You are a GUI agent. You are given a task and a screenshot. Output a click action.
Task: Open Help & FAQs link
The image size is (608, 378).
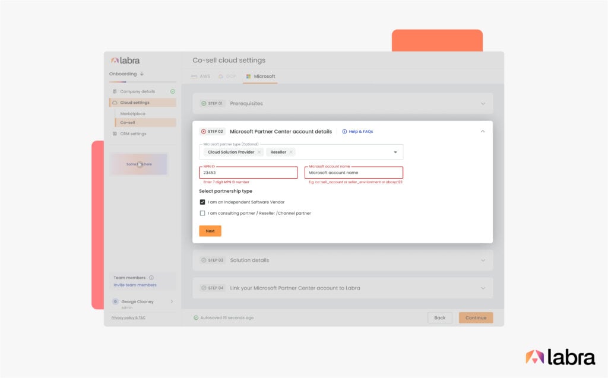(x=360, y=131)
